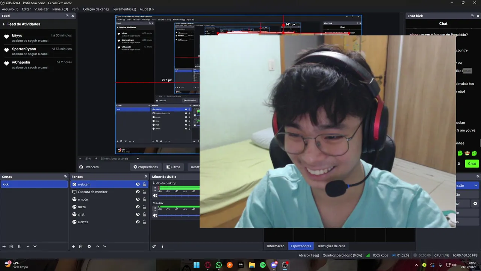Screen dimensions: 481x271
Task: Add a new source in Fontes panel
Action: coord(74,247)
